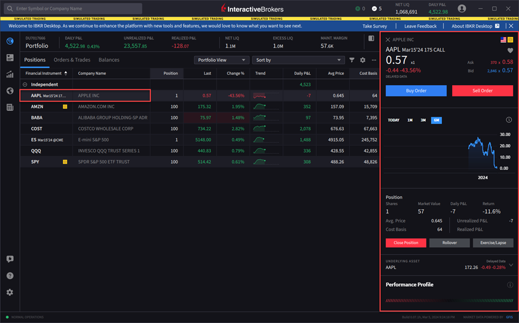Click the US flag icon in detail panel
Image resolution: width=519 pixels, height=323 pixels.
pos(503,40)
